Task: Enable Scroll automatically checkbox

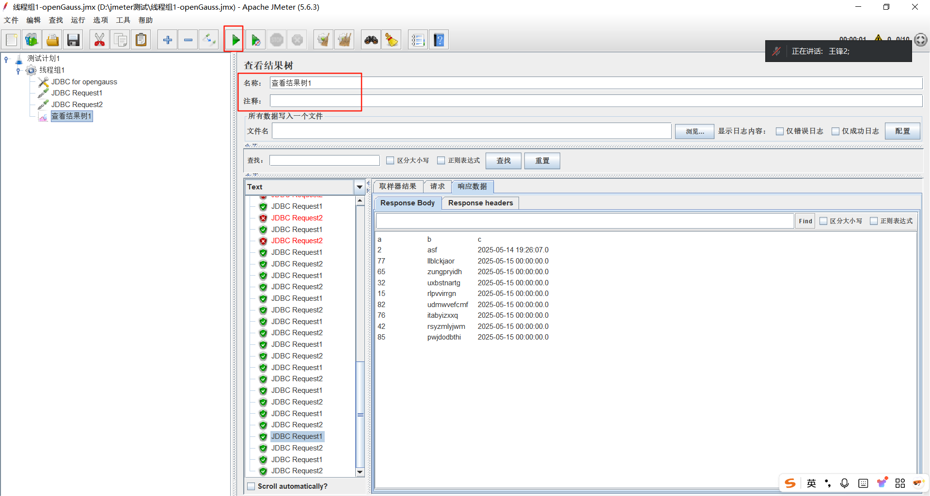Action: [251, 486]
